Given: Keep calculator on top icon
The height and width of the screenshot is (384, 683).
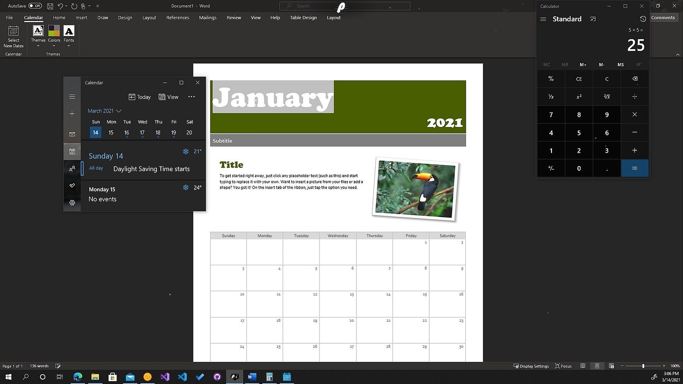Looking at the screenshot, I should [x=593, y=19].
